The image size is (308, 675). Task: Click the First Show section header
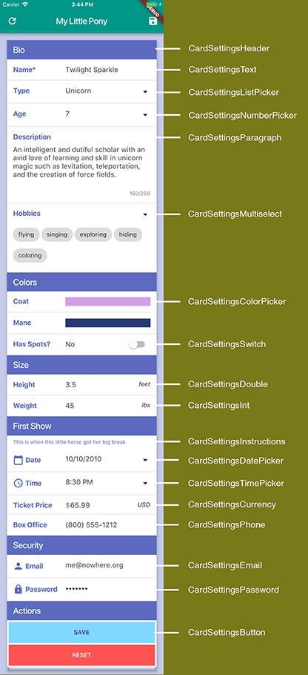coord(81,427)
